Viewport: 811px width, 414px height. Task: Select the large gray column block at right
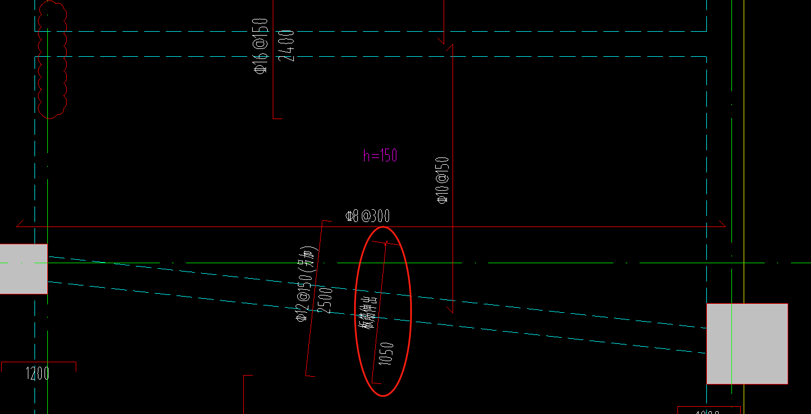(x=747, y=344)
